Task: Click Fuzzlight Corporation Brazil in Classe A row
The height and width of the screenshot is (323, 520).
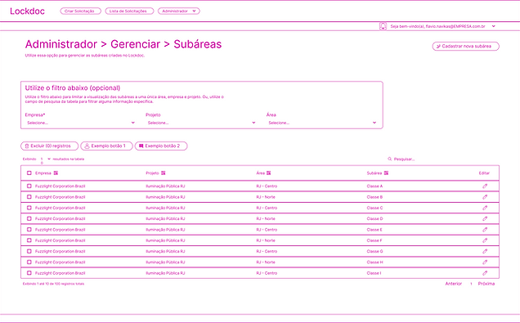Action: pos(60,186)
